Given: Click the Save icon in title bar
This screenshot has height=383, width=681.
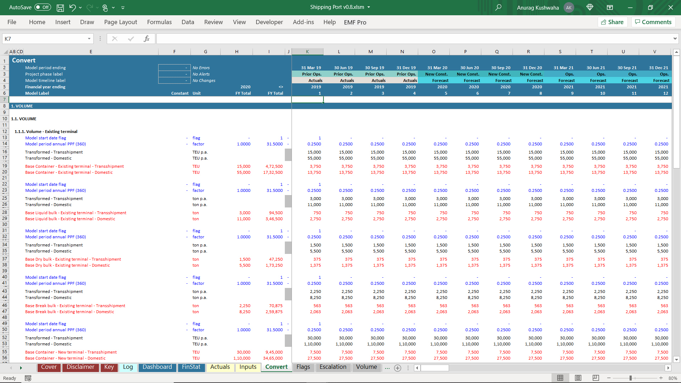Looking at the screenshot, I should coord(60,7).
